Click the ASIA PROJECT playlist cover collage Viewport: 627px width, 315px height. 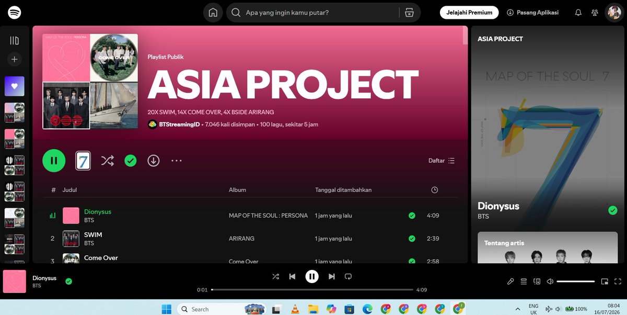(90, 81)
